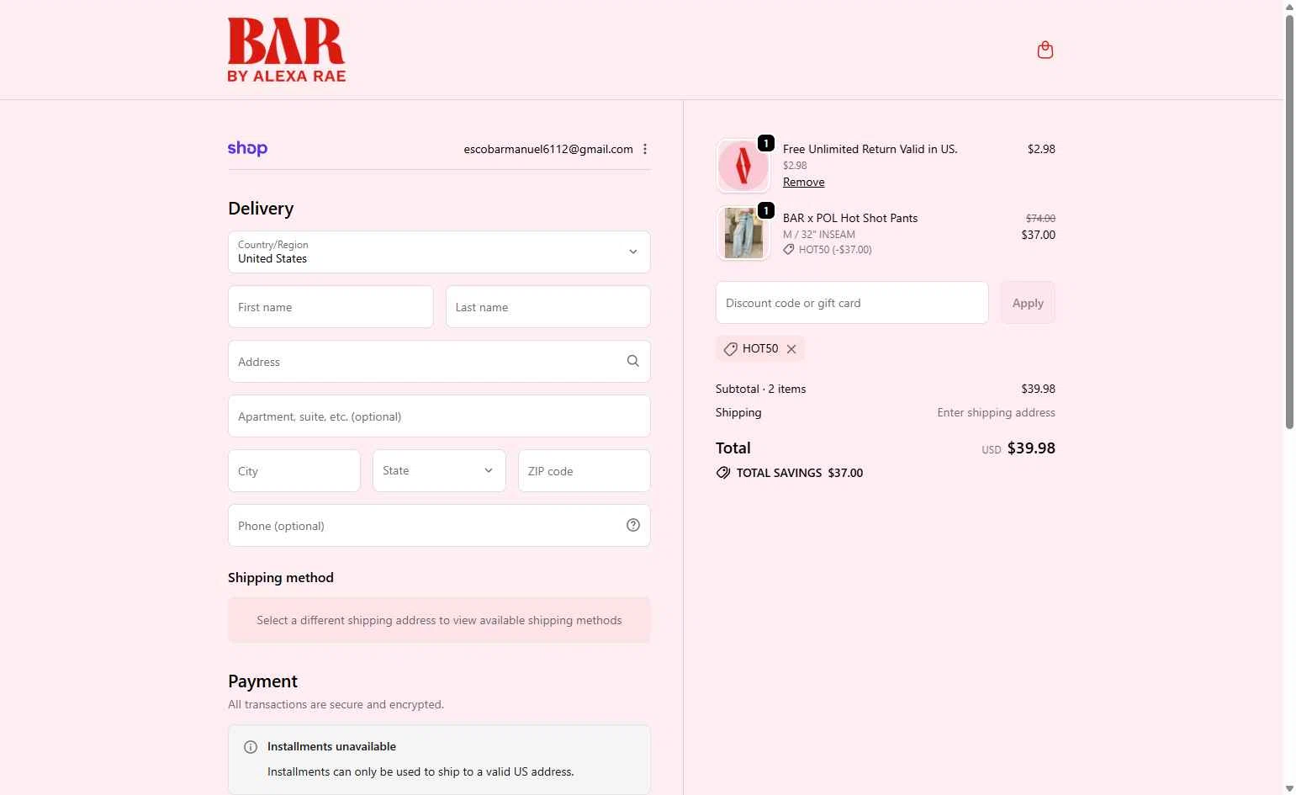Viewport: 1296px width, 795px height.
Task: Click the TOTAL SAVINGS $37.00 text
Action: click(800, 473)
